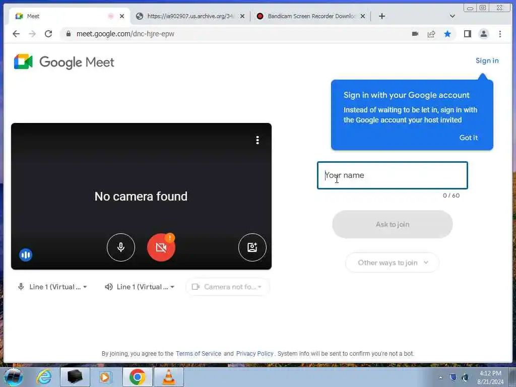Click the site lock icon

[69, 34]
